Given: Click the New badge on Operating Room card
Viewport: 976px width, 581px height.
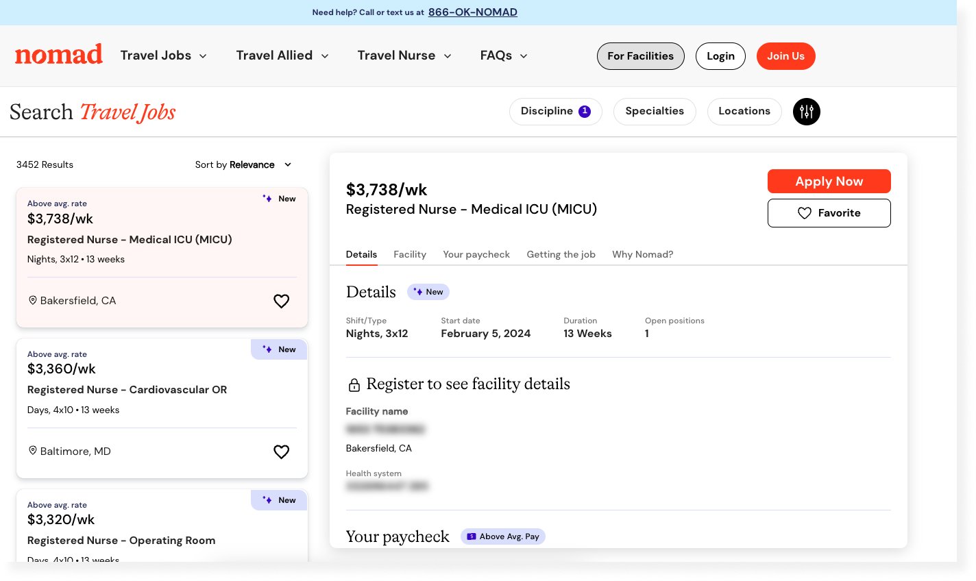Looking at the screenshot, I should pos(279,500).
